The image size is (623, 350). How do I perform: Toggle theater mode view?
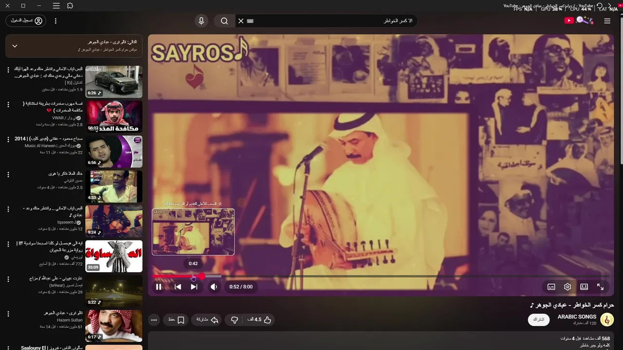click(584, 287)
